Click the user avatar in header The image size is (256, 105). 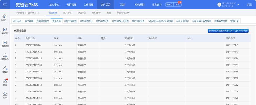pos(219,4)
